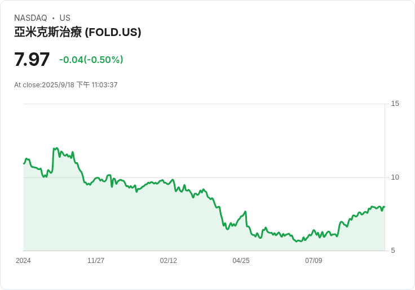
Task: Click the latest endpoint of the price line
Action: [384, 207]
